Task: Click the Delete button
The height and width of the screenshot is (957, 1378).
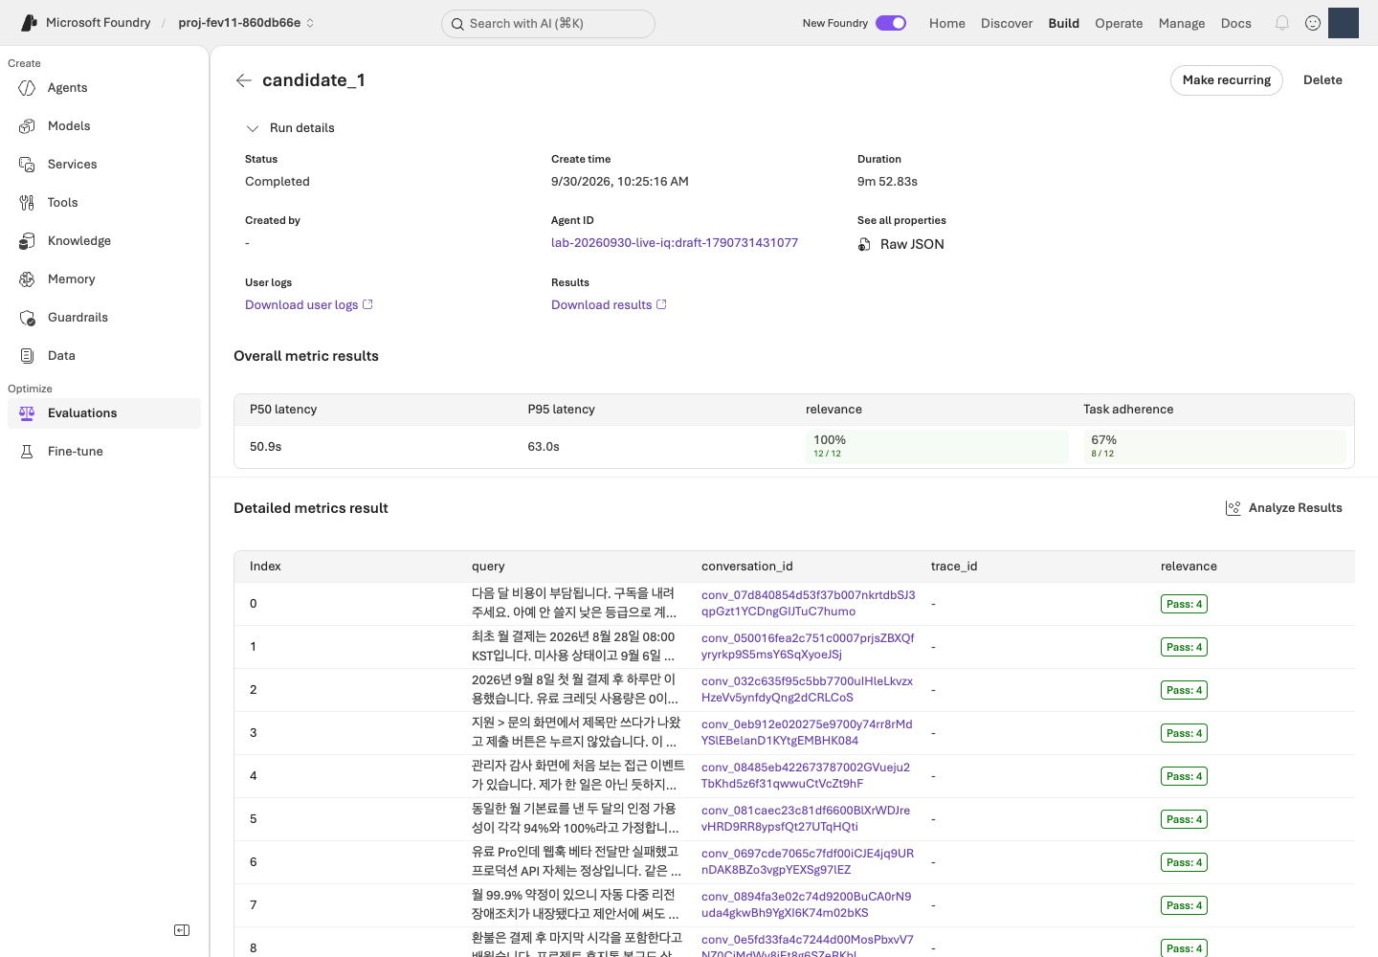Action: (x=1322, y=80)
